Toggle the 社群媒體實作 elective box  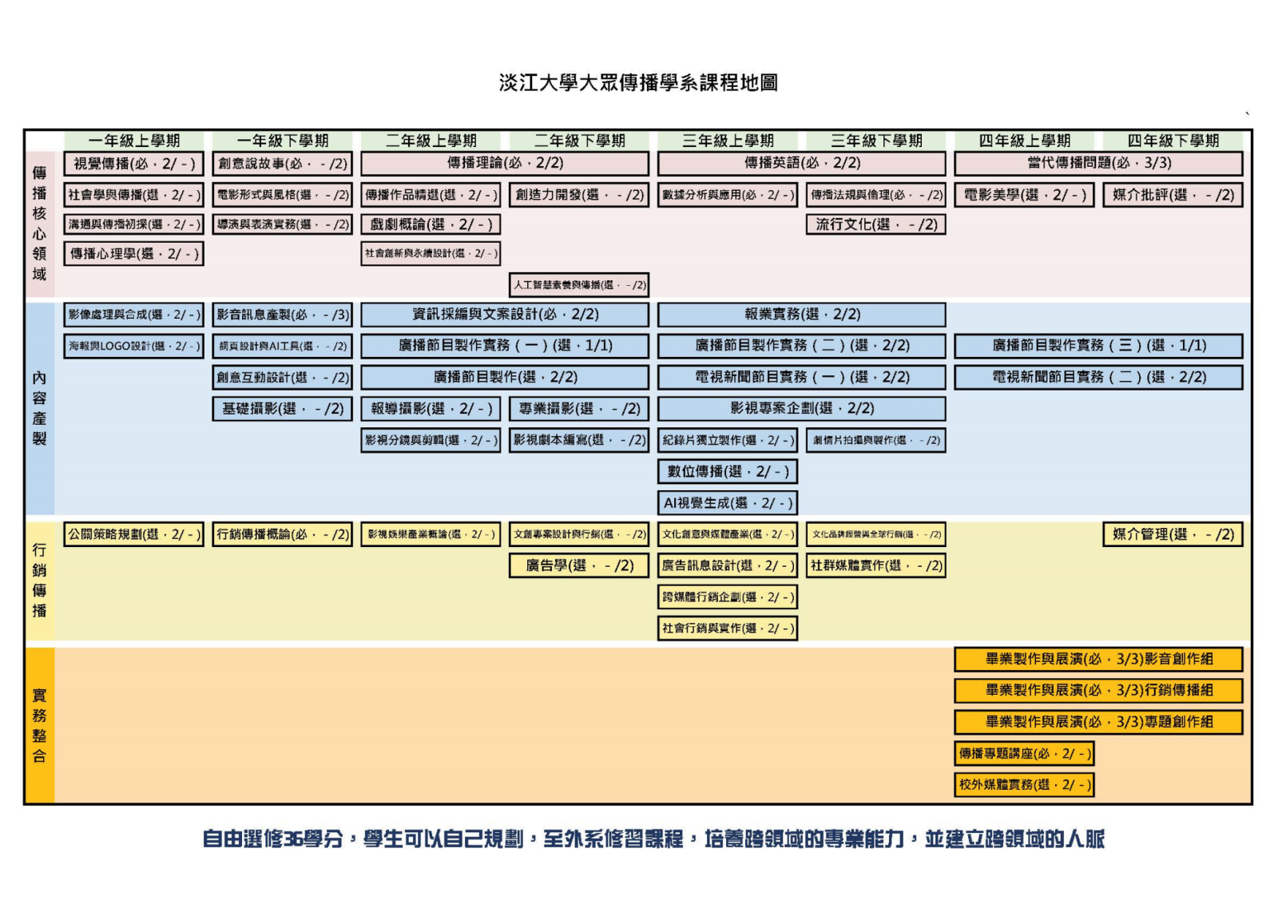tap(875, 567)
